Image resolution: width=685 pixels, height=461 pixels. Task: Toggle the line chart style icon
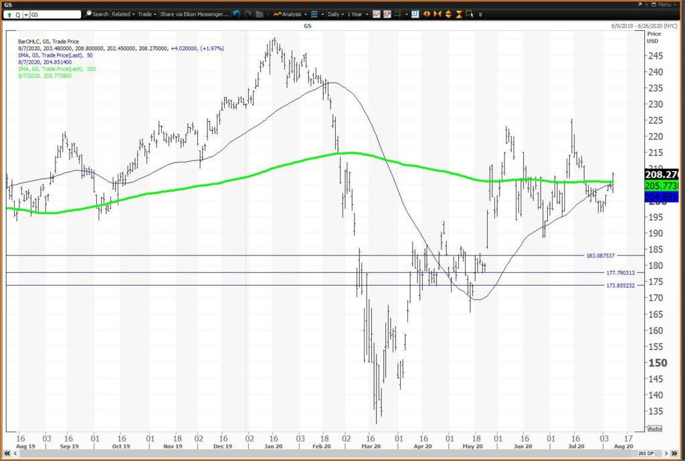pos(376,14)
